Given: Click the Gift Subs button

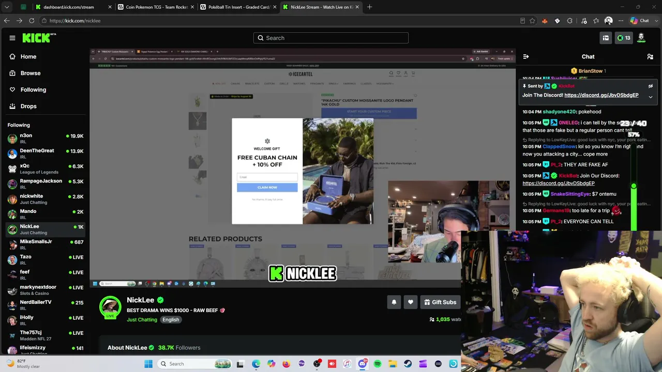Looking at the screenshot, I should point(440,302).
